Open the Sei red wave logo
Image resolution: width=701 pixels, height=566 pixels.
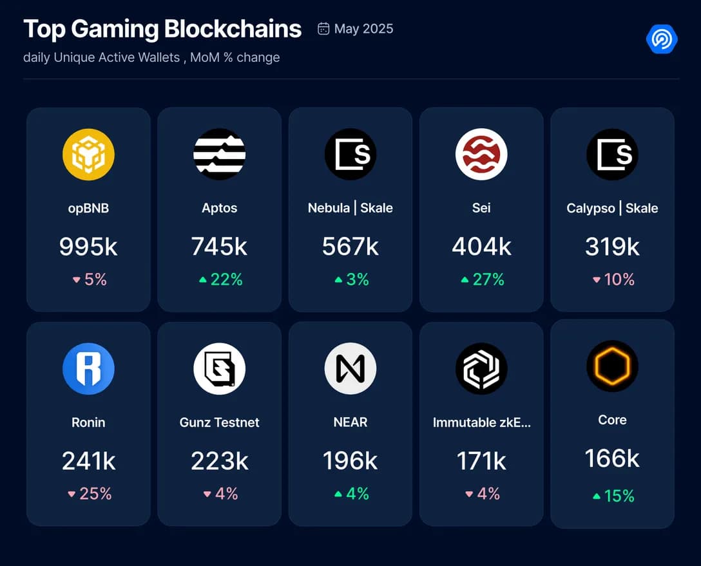pos(481,154)
